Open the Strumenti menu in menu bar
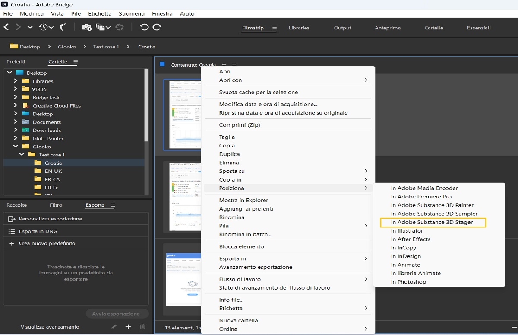The width and height of the screenshot is (518, 335). pos(132,13)
